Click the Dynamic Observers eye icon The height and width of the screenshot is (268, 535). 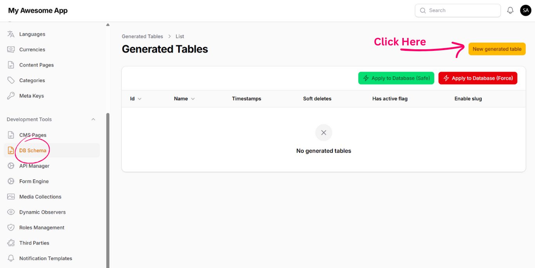(11, 212)
